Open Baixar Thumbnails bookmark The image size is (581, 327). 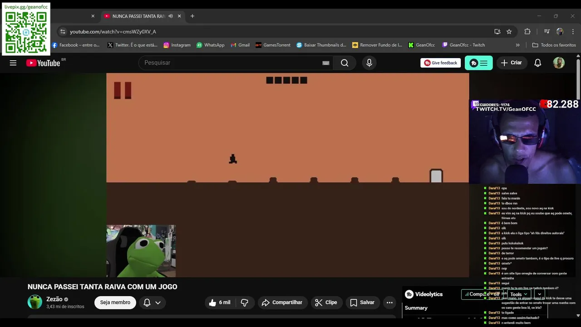[321, 45]
